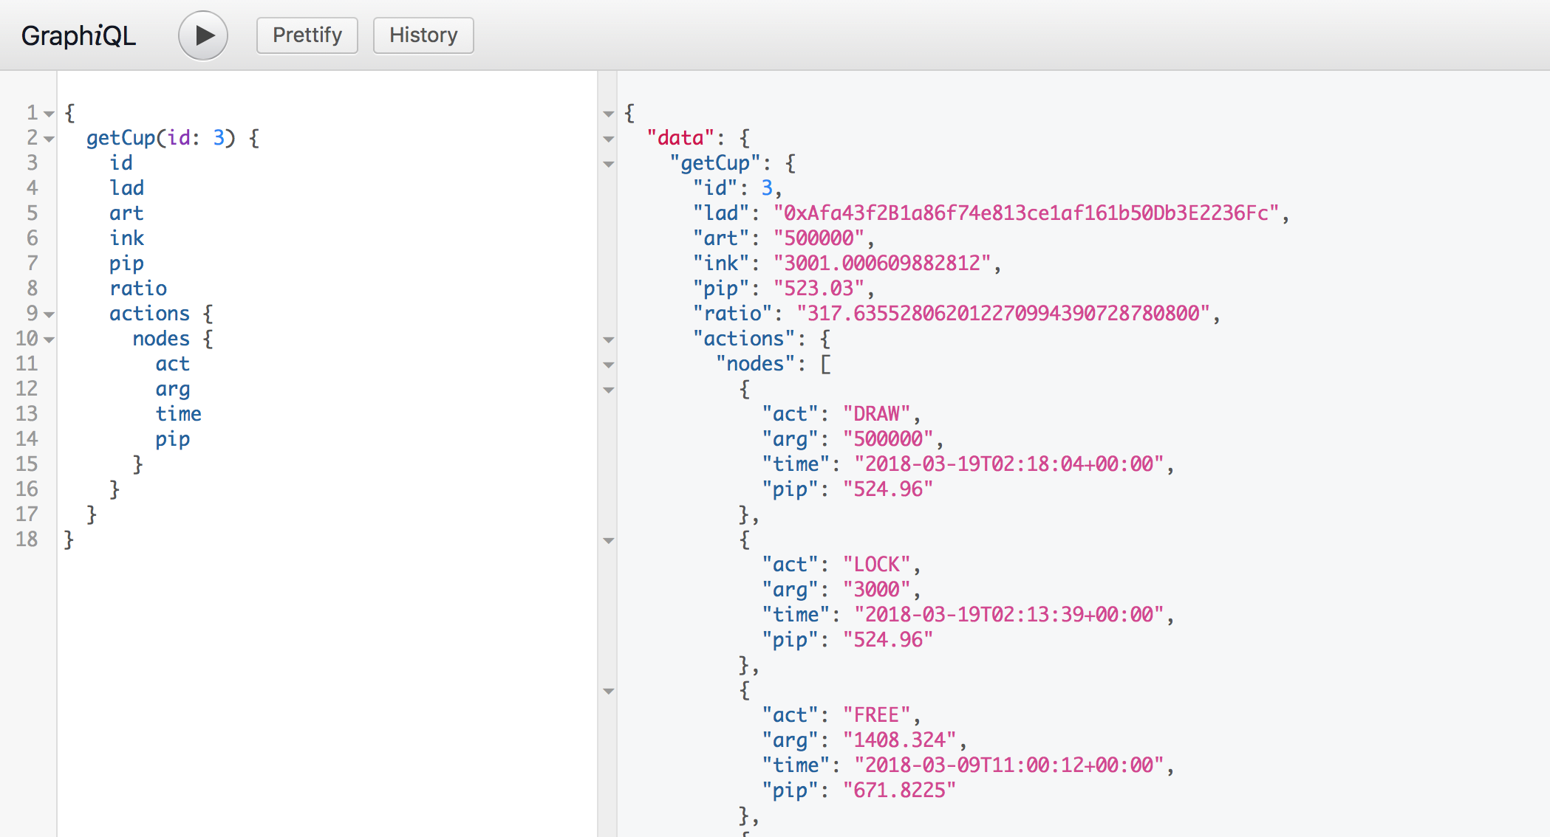Collapse the "data" object in results
The height and width of the screenshot is (837, 1550).
click(609, 139)
